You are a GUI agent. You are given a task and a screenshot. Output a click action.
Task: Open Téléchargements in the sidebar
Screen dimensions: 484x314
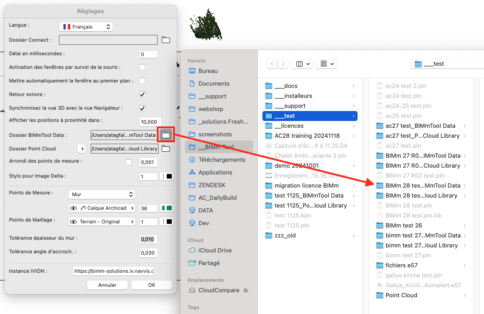[x=222, y=159]
